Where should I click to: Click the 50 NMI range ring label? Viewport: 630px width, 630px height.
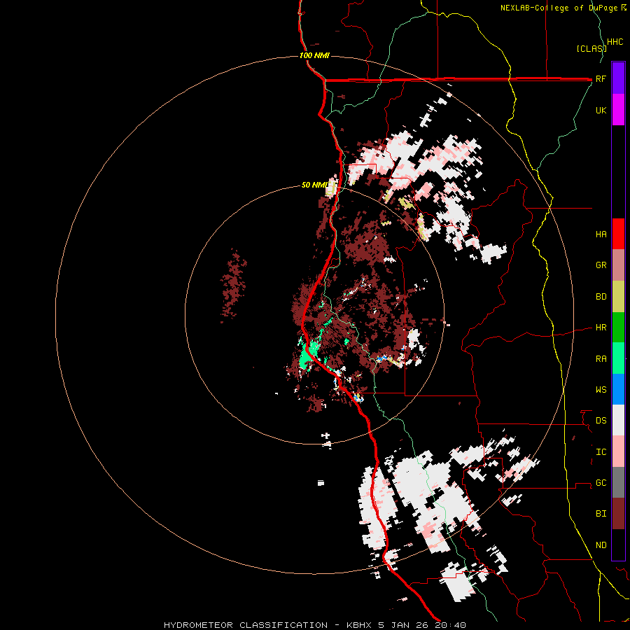(x=315, y=185)
